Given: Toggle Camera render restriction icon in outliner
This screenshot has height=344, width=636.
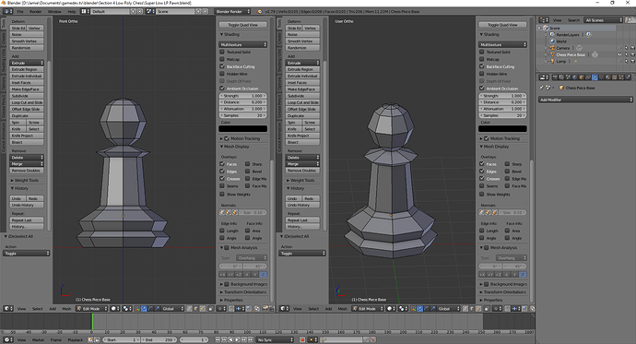Looking at the screenshot, I should (632, 48).
